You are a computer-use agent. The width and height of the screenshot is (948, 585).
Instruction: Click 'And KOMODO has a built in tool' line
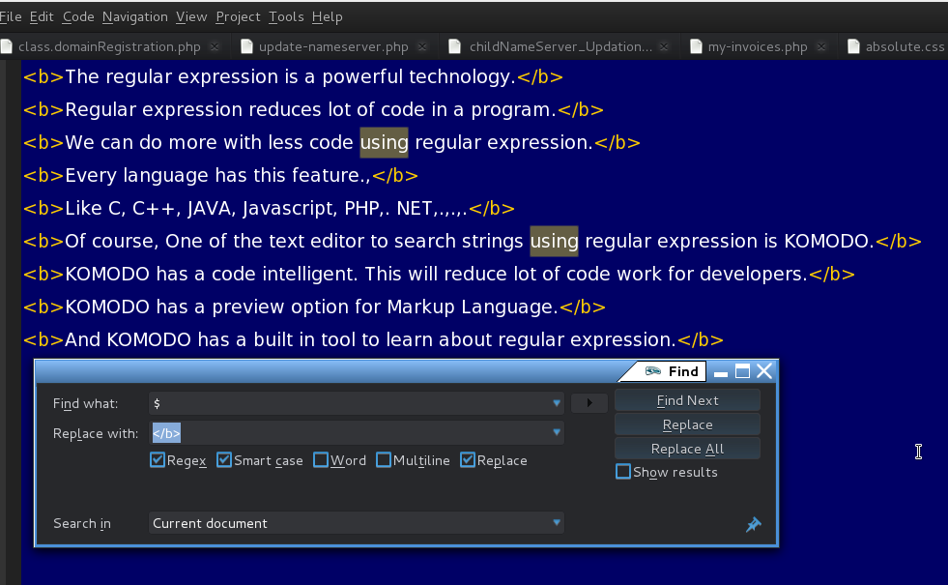(x=373, y=340)
